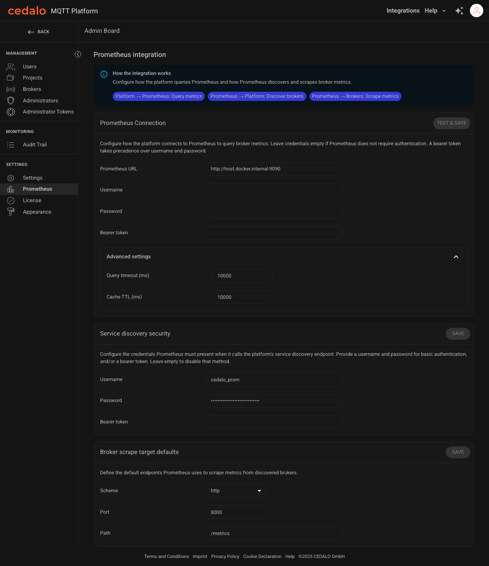Open the Help dropdown menu
Image resolution: width=489 pixels, height=566 pixels.
pyautogui.click(x=436, y=11)
